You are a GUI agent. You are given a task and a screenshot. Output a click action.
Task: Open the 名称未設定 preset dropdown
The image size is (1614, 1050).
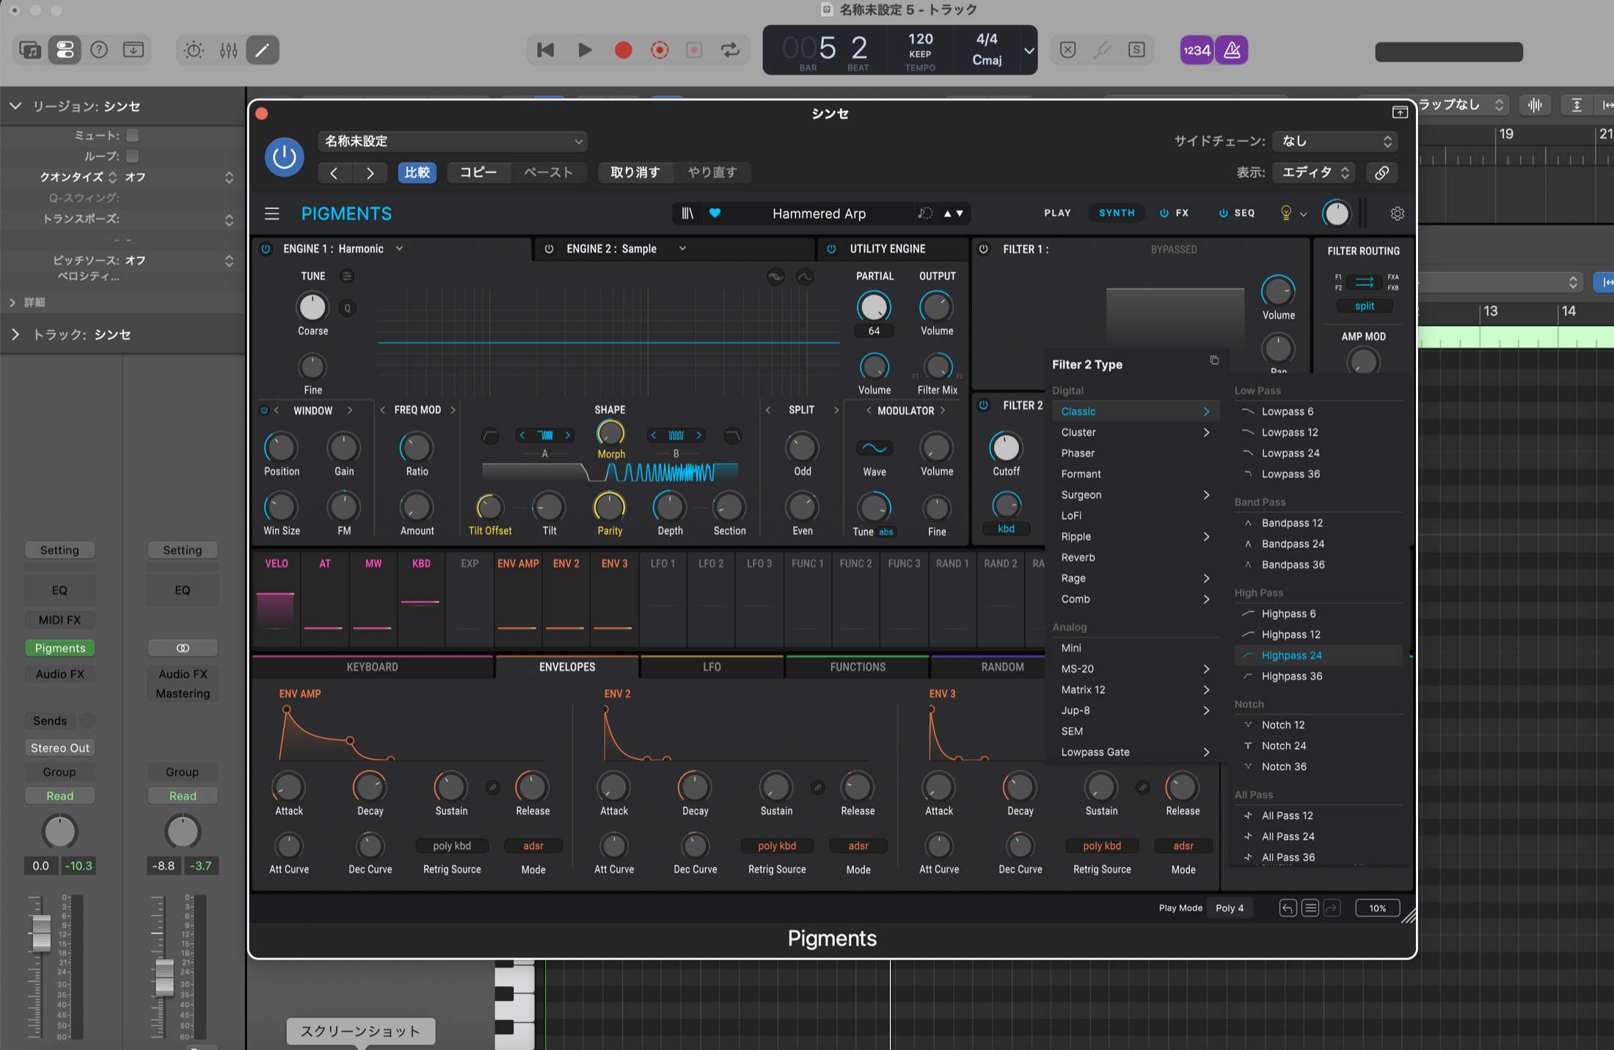[x=453, y=141]
